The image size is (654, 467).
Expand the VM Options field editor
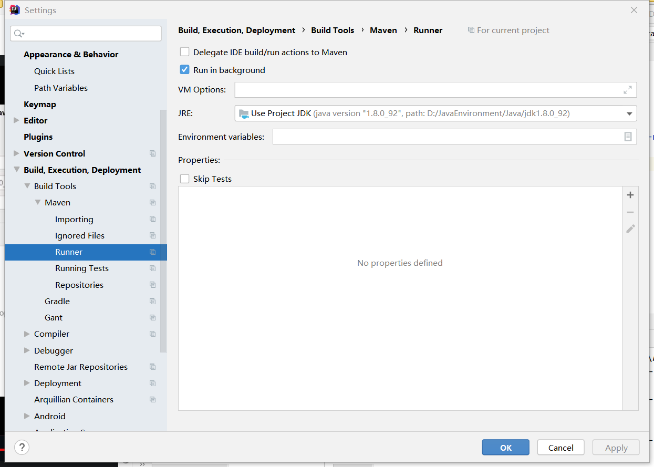628,90
